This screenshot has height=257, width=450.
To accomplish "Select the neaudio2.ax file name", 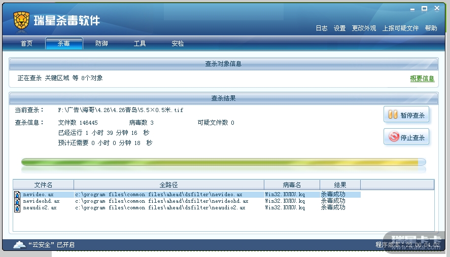I will tap(40, 208).
